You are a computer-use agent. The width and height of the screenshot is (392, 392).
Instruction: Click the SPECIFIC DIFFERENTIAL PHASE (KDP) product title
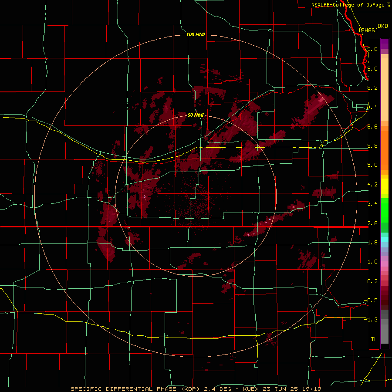135,389
